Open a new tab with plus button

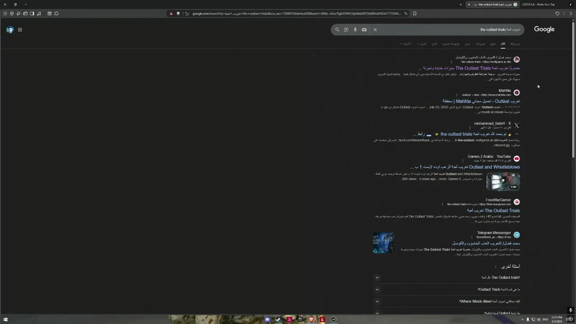(x=460, y=4)
